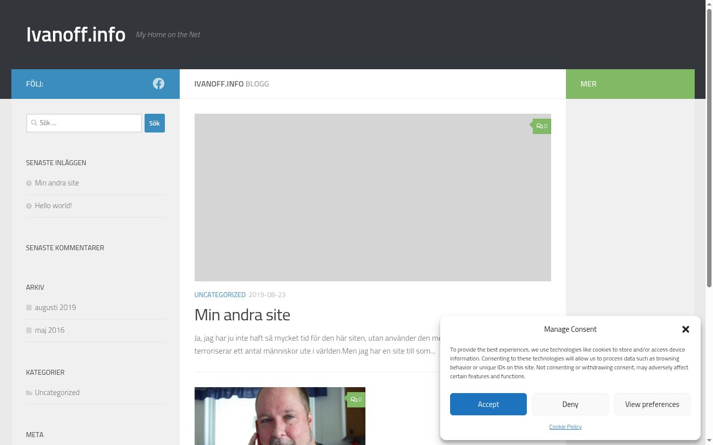This screenshot has width=713, height=445.
Task: Open the Hello world! recent post
Action: [x=53, y=206]
